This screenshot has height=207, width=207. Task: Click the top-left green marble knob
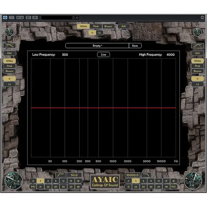click(x=9, y=32)
